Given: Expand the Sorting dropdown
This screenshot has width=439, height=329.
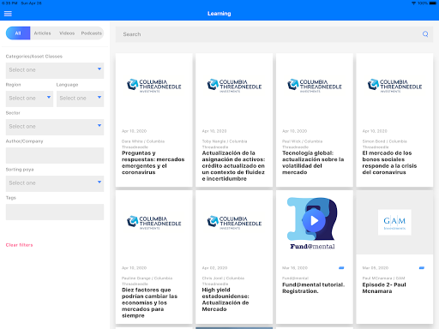Looking at the screenshot, I should pos(55,183).
